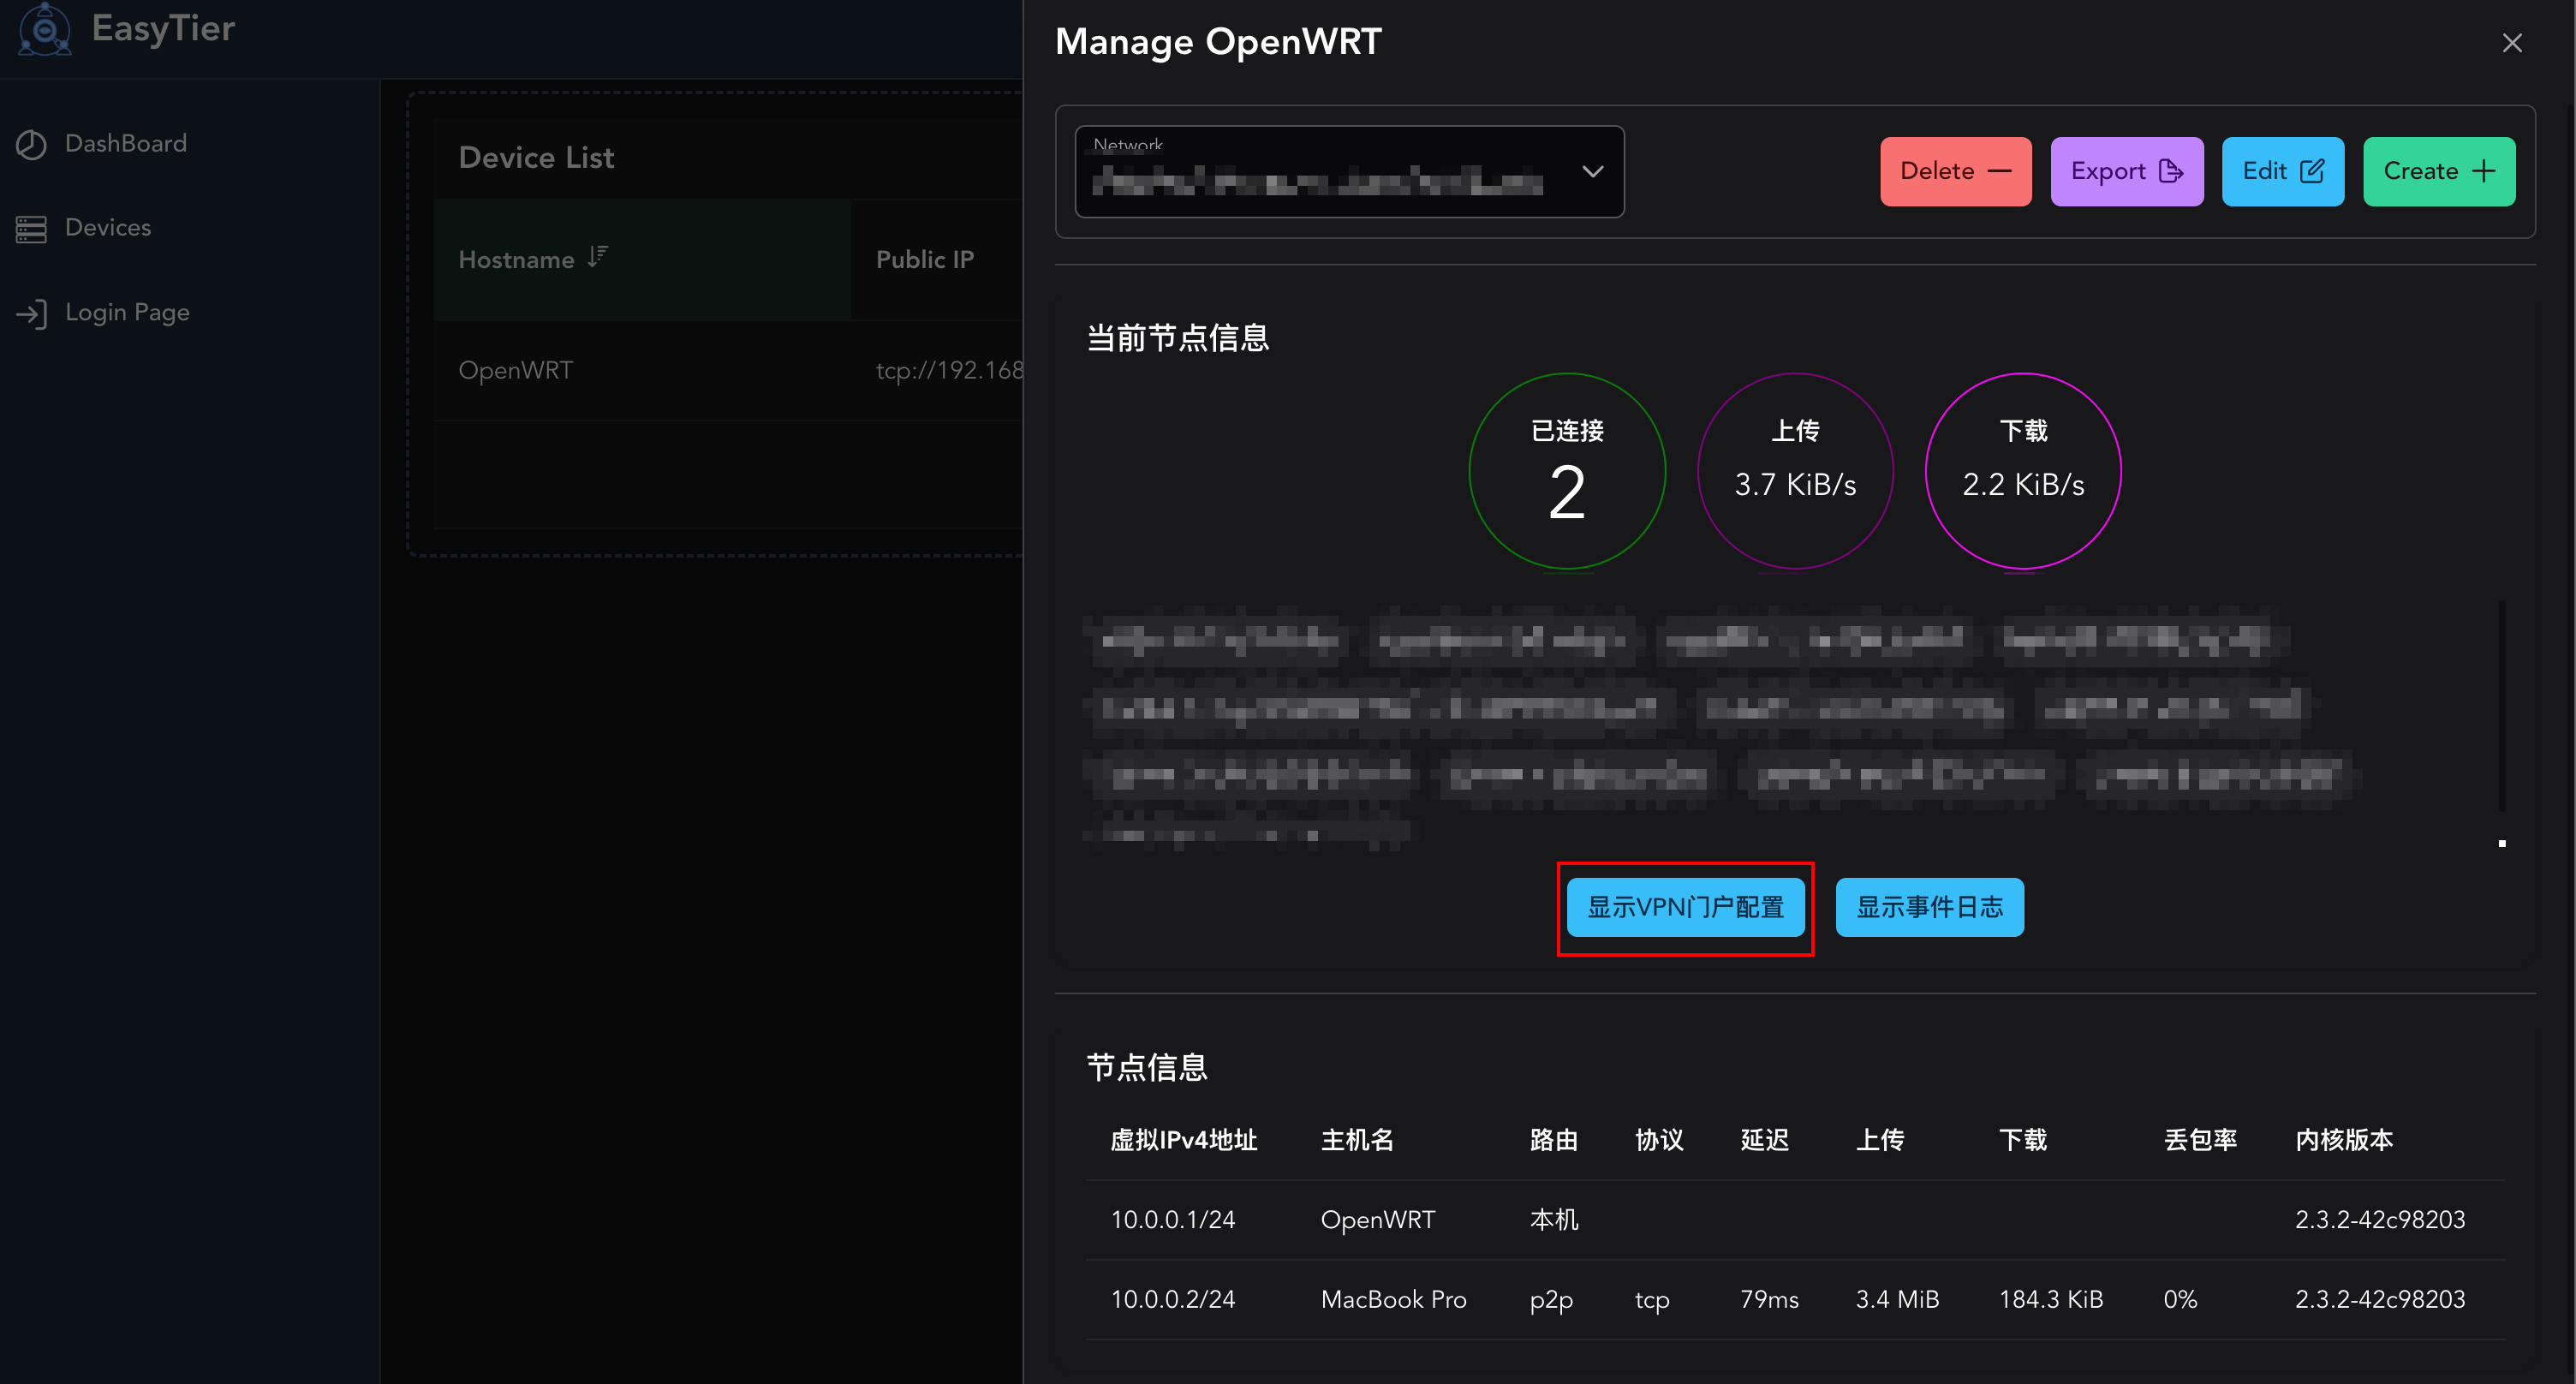Click the export file icon on Export button
The width and height of the screenshot is (2576, 1384).
coord(2171,171)
